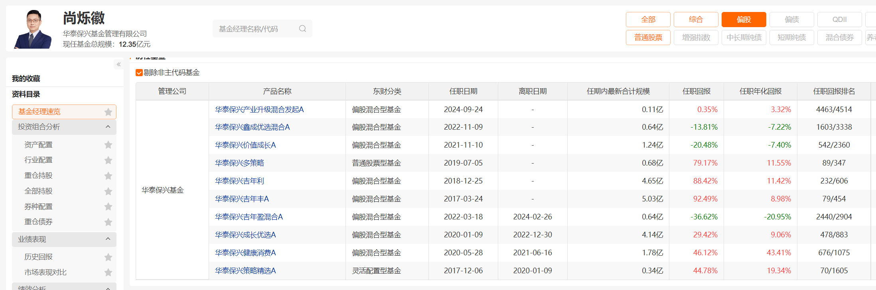Screen dimensions: 876x290
Task: Open fund 华泰保兴产业升级混合发起A
Action: point(259,109)
